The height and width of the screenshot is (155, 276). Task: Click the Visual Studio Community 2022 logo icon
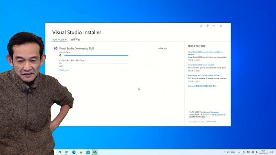pyautogui.click(x=56, y=48)
